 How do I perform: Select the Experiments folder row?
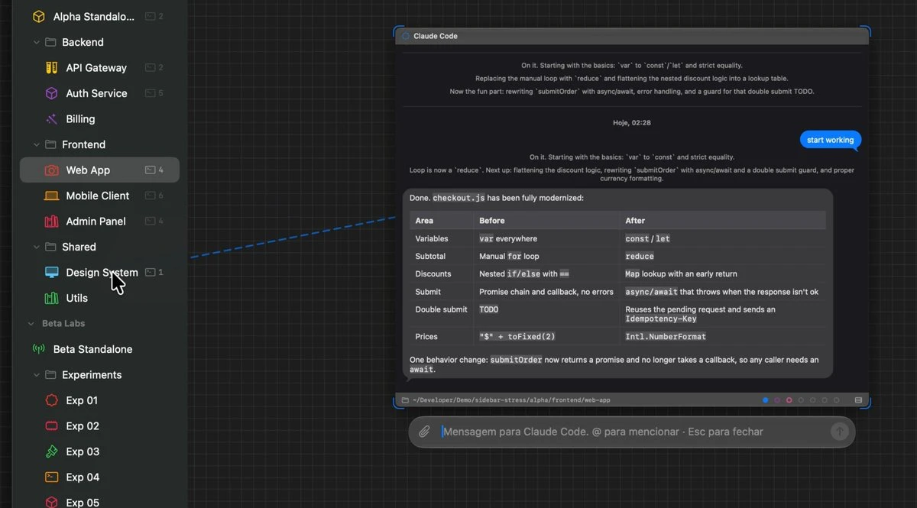tap(99, 375)
